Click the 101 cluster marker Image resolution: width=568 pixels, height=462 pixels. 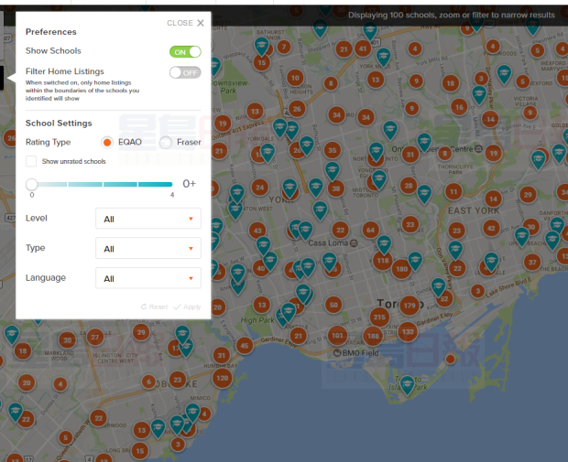[339, 336]
